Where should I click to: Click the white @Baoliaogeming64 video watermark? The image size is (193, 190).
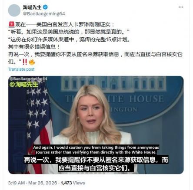tap(28, 79)
